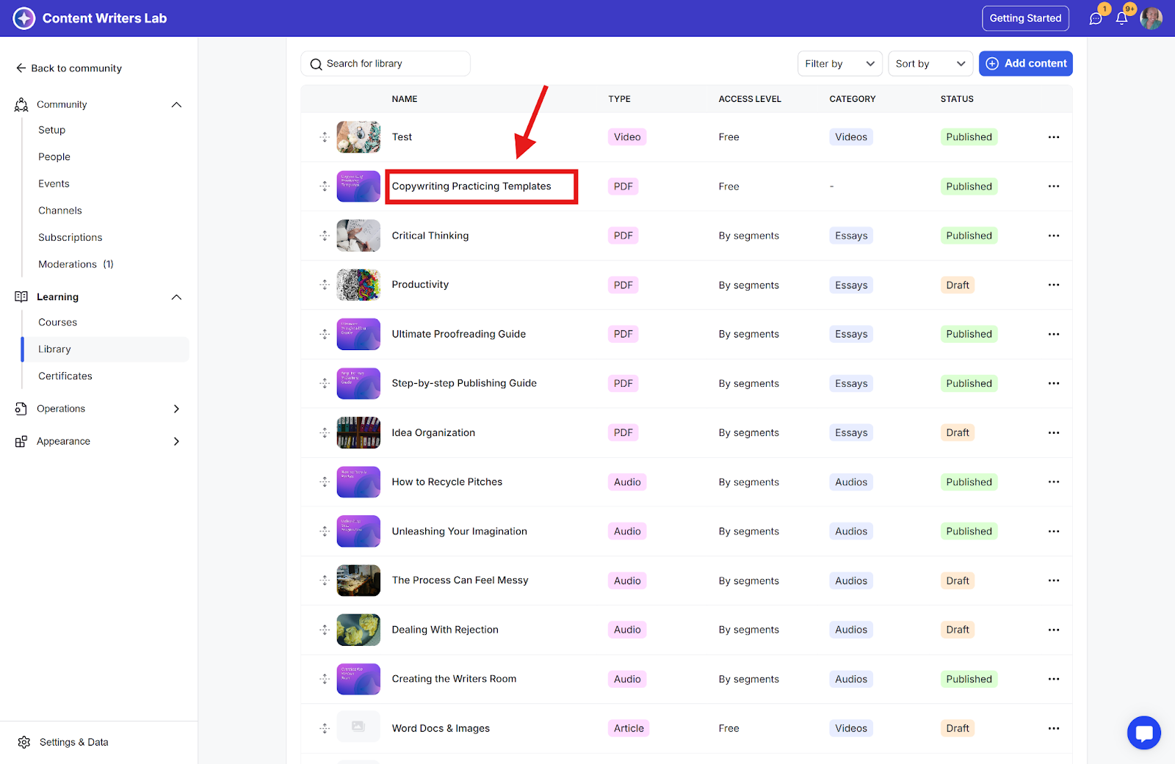Click Draft status of Productivity

[958, 285]
